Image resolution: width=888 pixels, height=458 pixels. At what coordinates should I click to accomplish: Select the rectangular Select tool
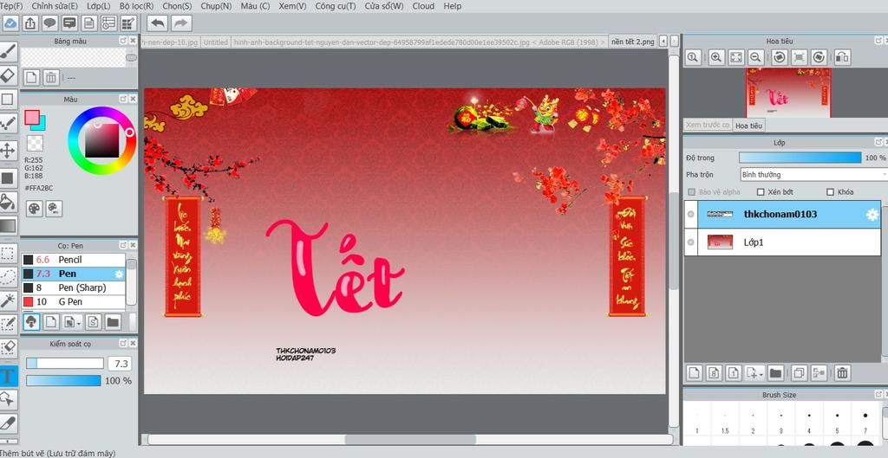[8, 253]
